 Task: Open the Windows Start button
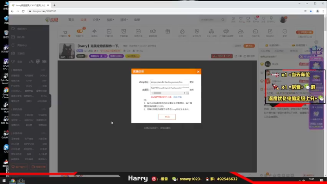coord(4,180)
